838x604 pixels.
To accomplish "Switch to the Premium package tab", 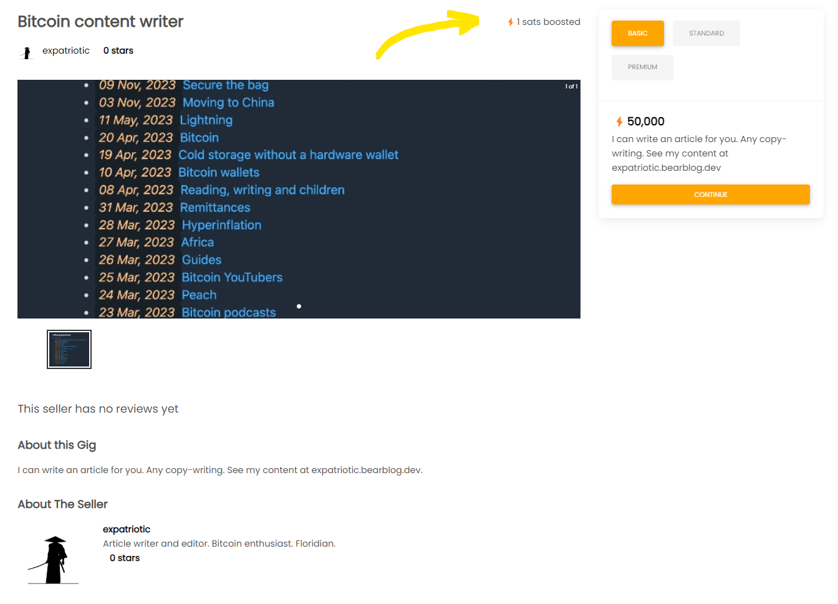I will [x=642, y=67].
